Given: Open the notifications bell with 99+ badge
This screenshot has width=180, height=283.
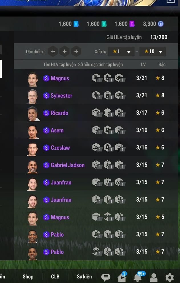Looking at the screenshot, I should click(138, 277).
